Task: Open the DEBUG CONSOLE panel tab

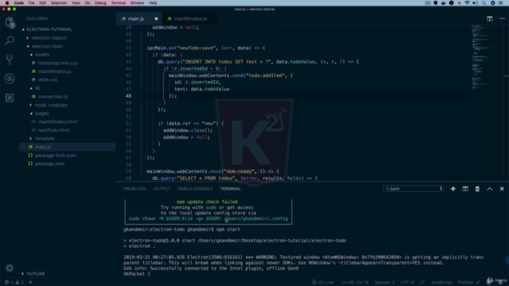Action: point(195,189)
